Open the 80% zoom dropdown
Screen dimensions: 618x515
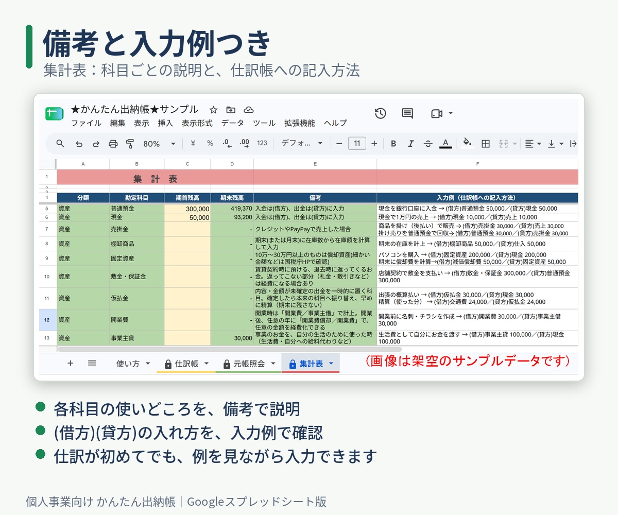click(x=159, y=144)
